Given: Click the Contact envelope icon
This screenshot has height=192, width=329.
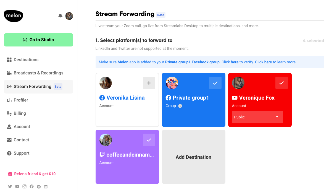Looking at the screenshot, I should tap(9, 140).
